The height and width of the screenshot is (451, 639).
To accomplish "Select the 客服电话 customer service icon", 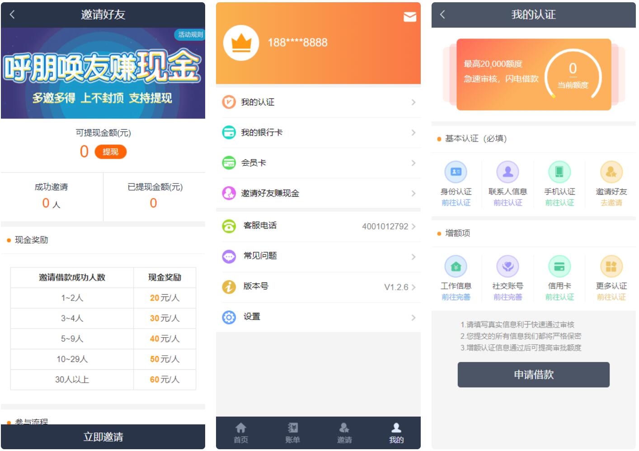I will coord(230,225).
